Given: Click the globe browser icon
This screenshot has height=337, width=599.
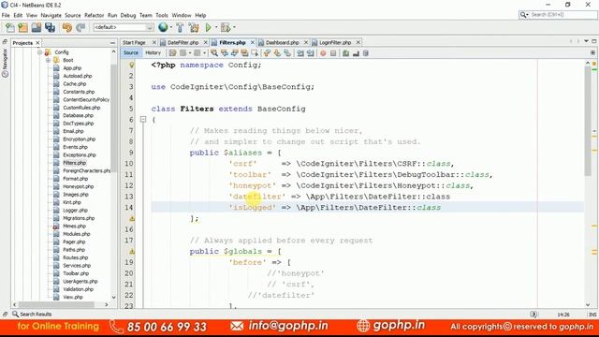Looking at the screenshot, I should pos(163,27).
